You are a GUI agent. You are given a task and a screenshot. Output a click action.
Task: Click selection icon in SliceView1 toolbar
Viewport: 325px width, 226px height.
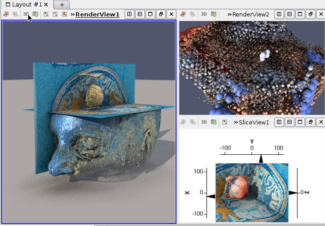coord(224,122)
